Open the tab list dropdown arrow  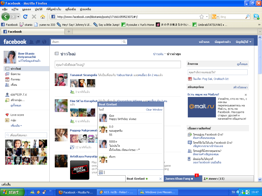pos(260,31)
